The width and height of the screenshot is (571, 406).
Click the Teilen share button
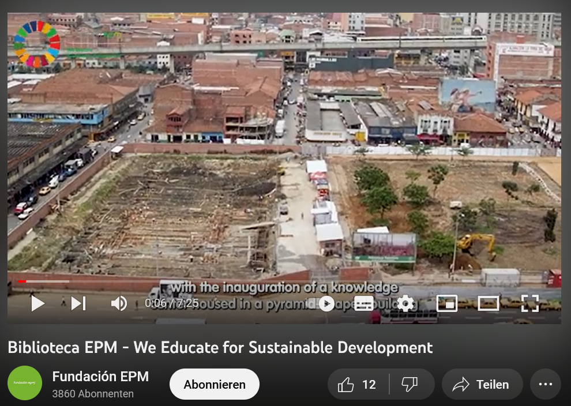pyautogui.click(x=482, y=384)
